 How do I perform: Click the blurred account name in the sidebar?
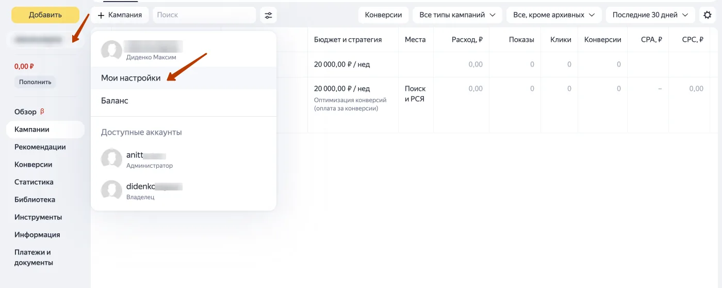(x=39, y=39)
